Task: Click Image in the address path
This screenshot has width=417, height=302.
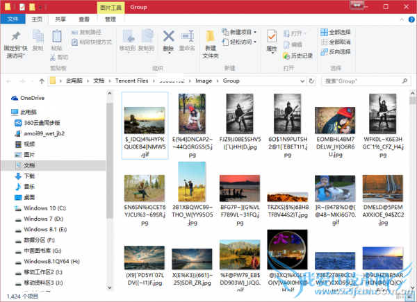Action: [204, 81]
